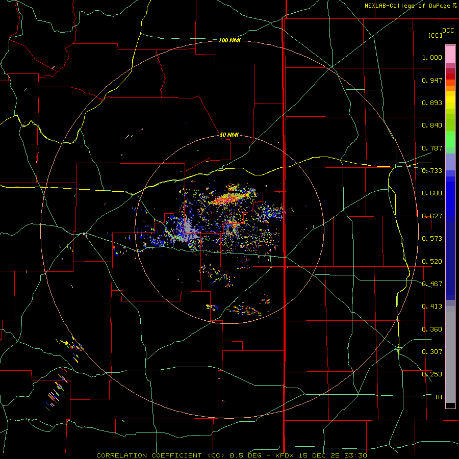Viewport: 459px width, 459px height.
Task: Click the 0.253 legend value
Action: (x=432, y=374)
